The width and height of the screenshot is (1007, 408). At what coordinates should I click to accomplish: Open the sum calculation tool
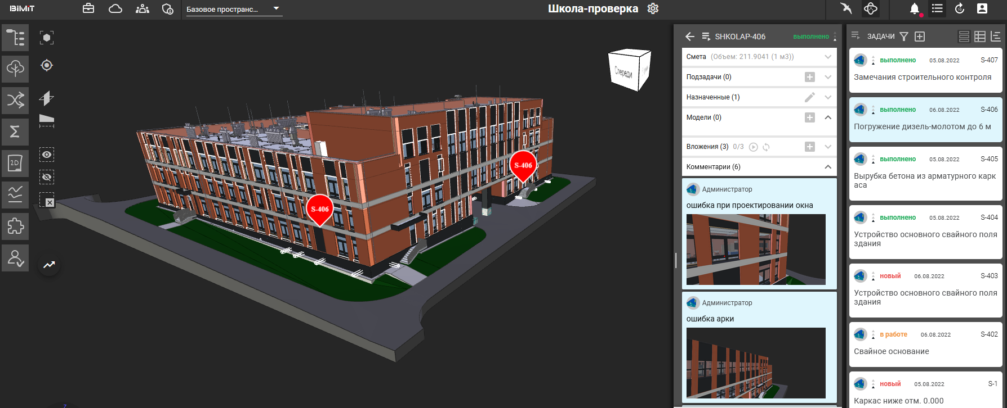[x=15, y=132]
